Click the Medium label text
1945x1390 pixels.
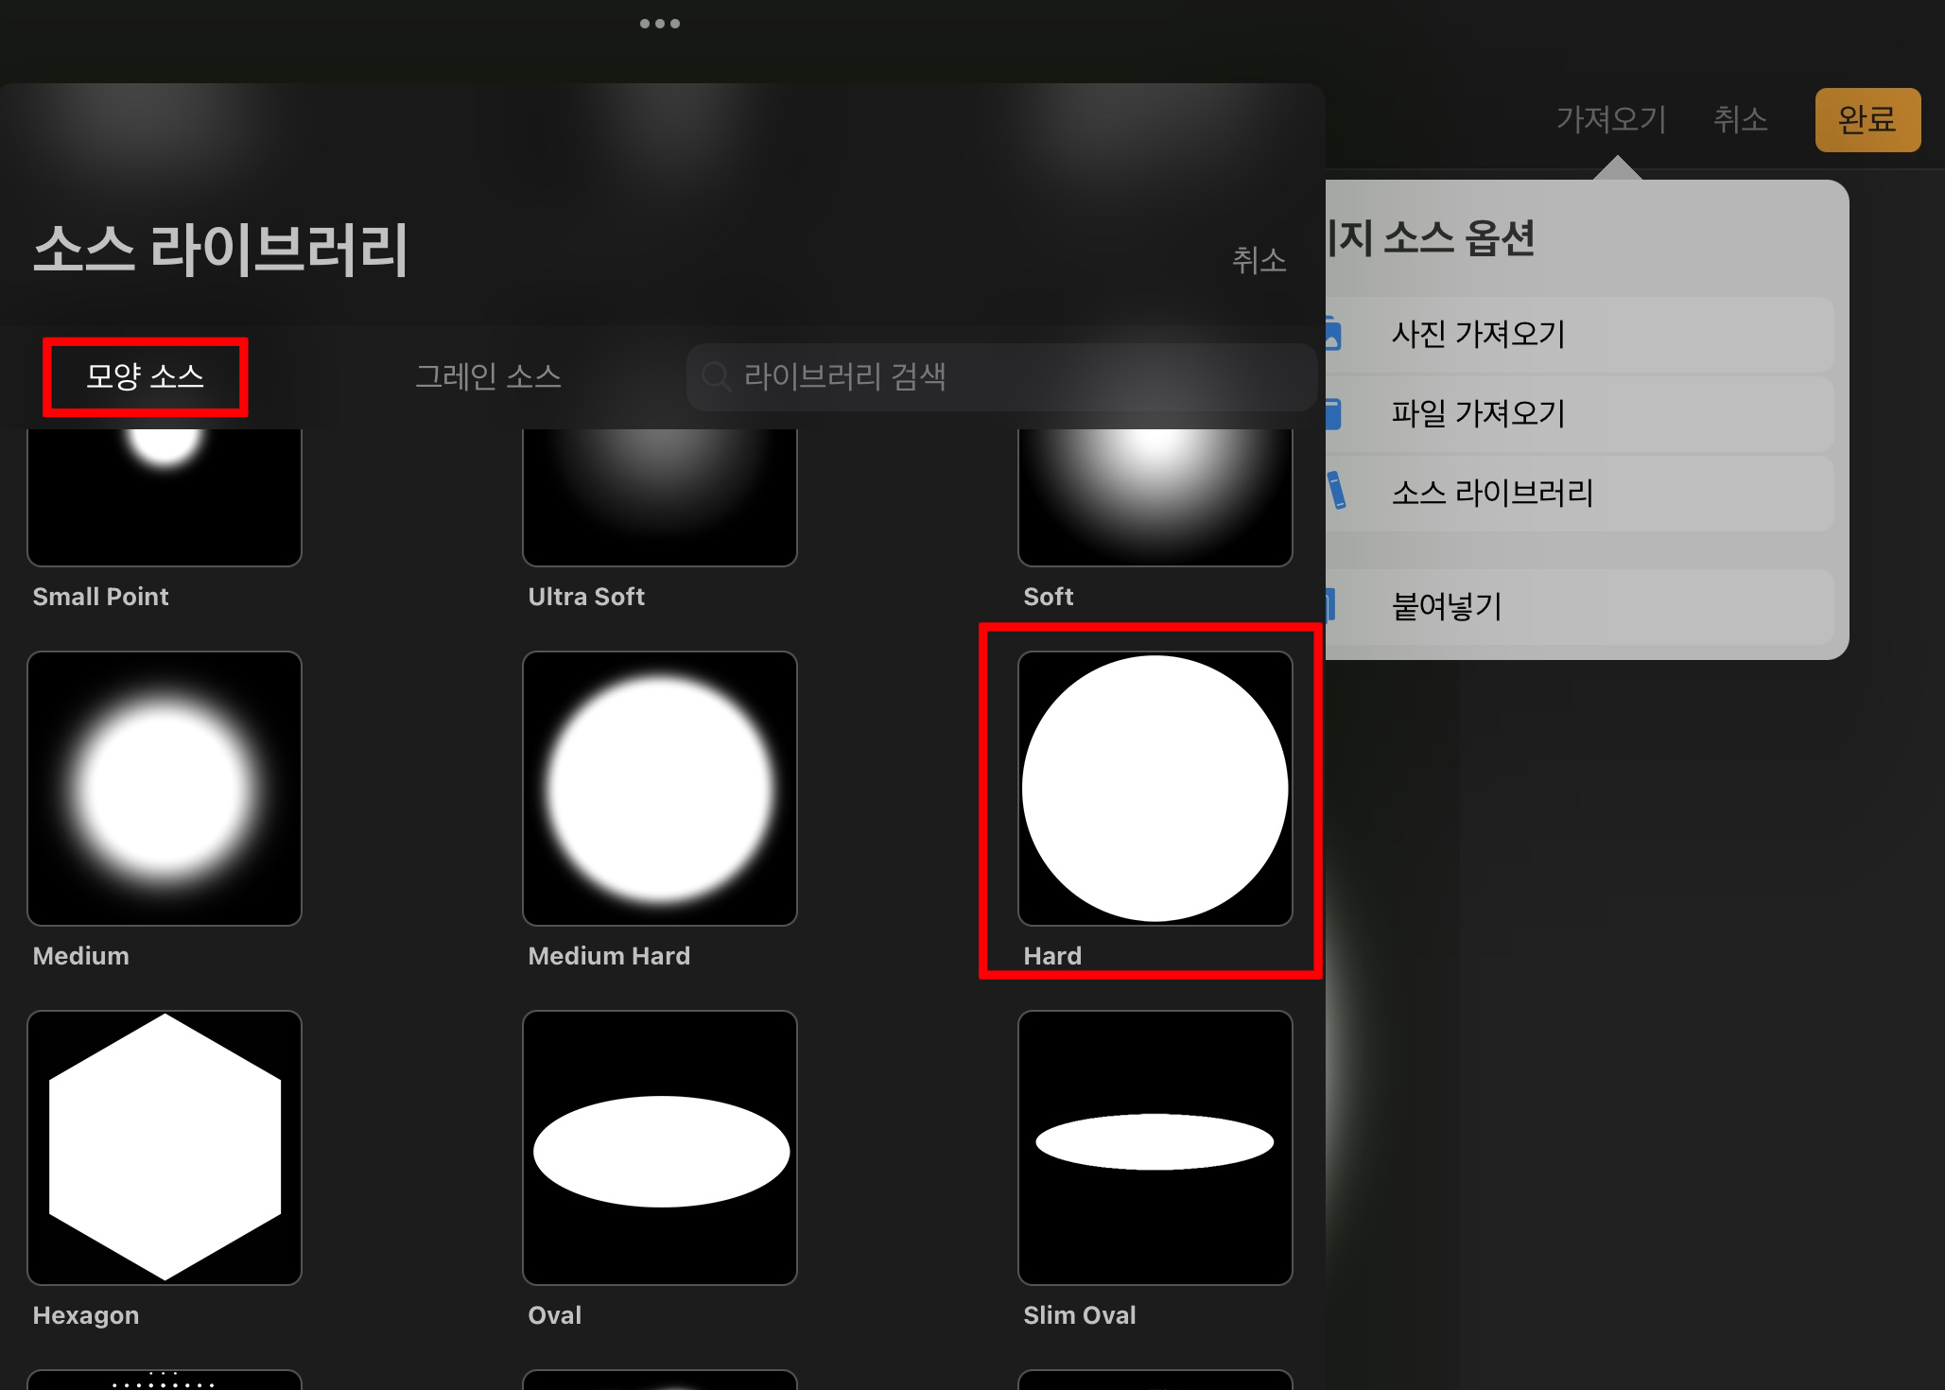[81, 956]
